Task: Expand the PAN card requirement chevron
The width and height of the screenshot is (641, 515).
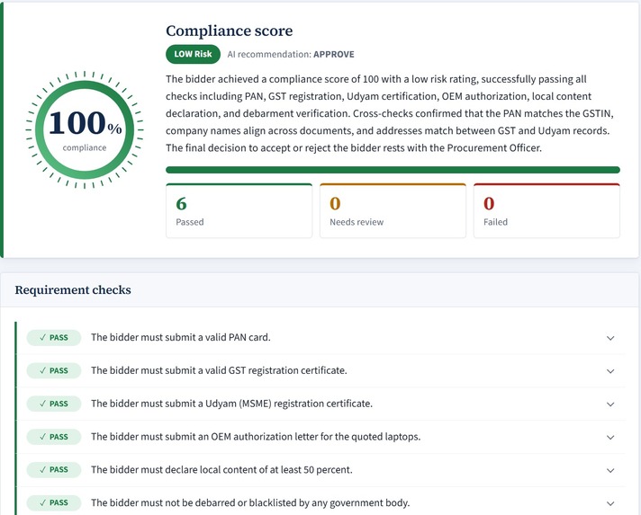Action: pos(610,338)
